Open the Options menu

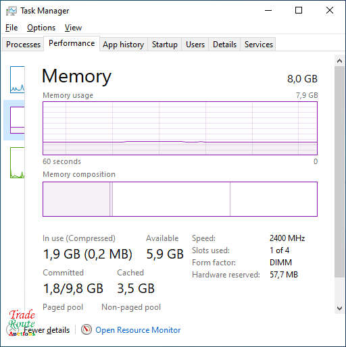click(41, 28)
